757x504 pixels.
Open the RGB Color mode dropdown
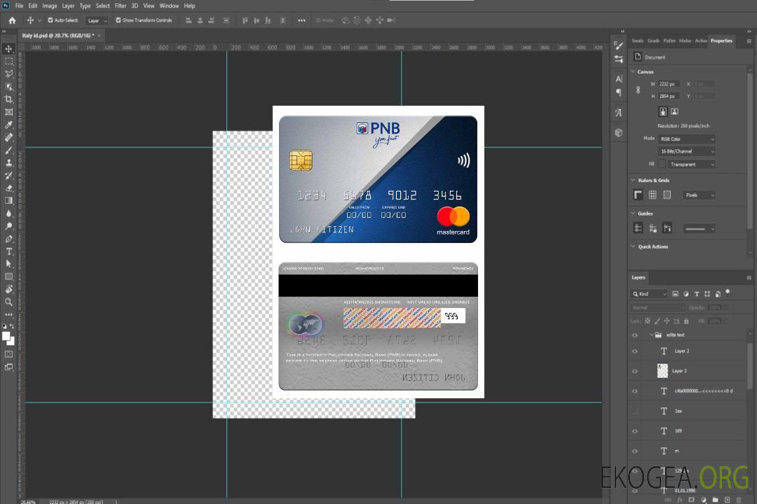coord(686,139)
